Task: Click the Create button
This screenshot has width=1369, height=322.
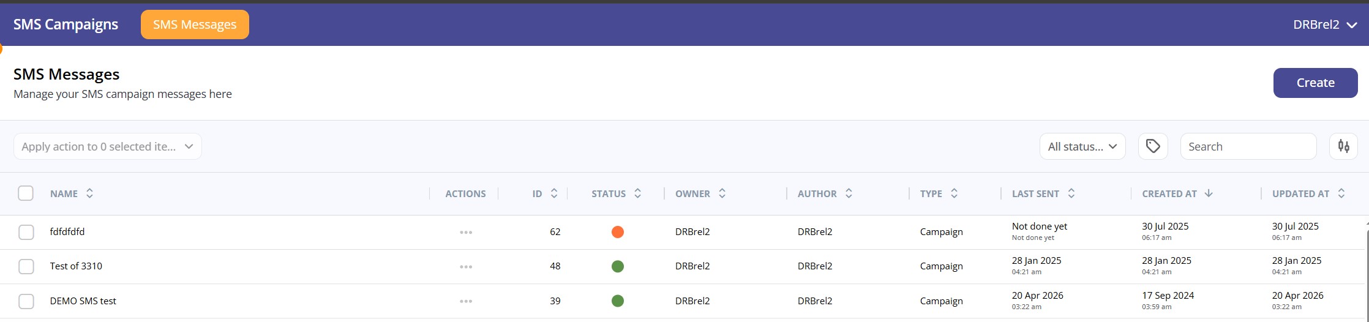Action: (x=1316, y=83)
